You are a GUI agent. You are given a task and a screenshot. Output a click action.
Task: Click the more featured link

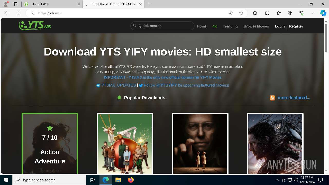pos(294,98)
